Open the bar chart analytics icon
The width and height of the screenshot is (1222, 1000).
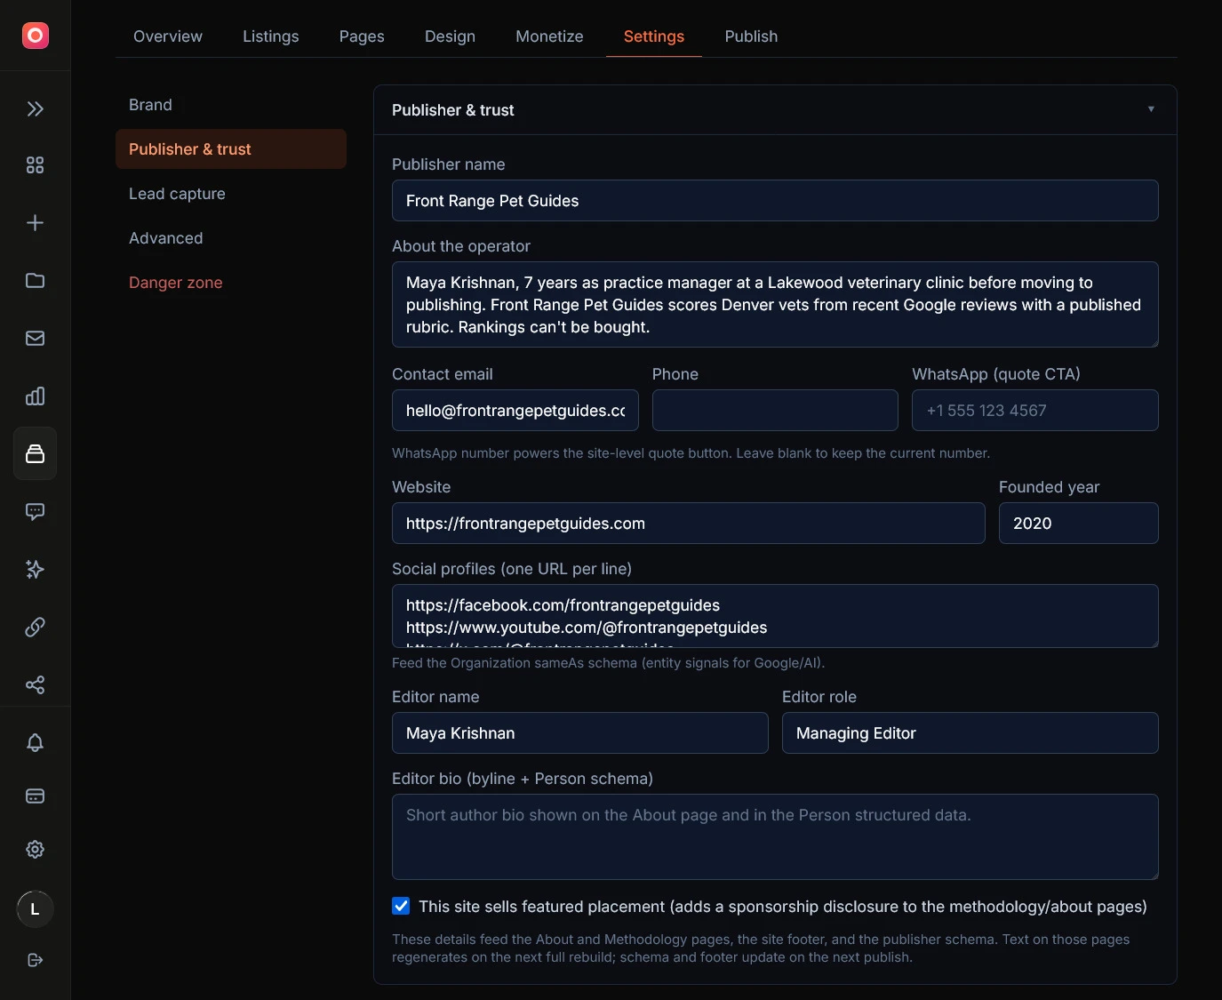(x=35, y=396)
